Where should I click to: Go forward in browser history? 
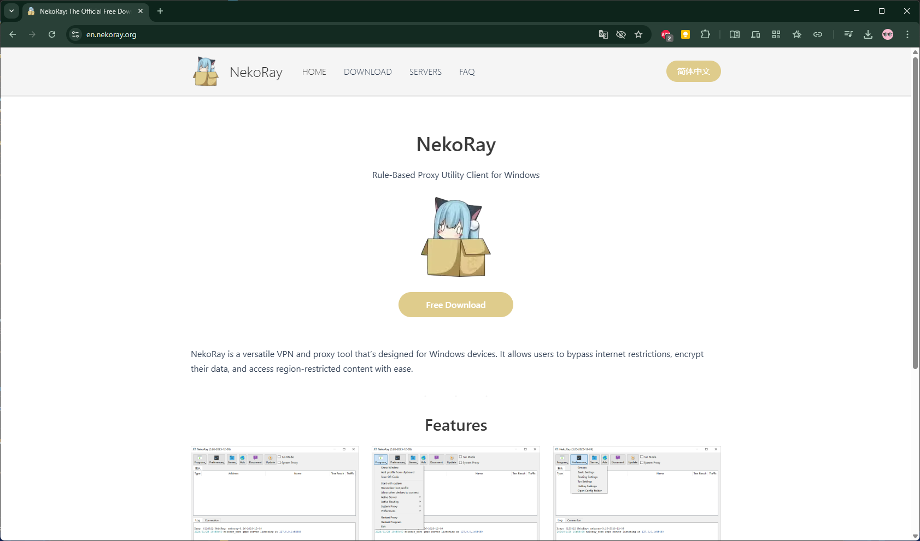click(32, 34)
